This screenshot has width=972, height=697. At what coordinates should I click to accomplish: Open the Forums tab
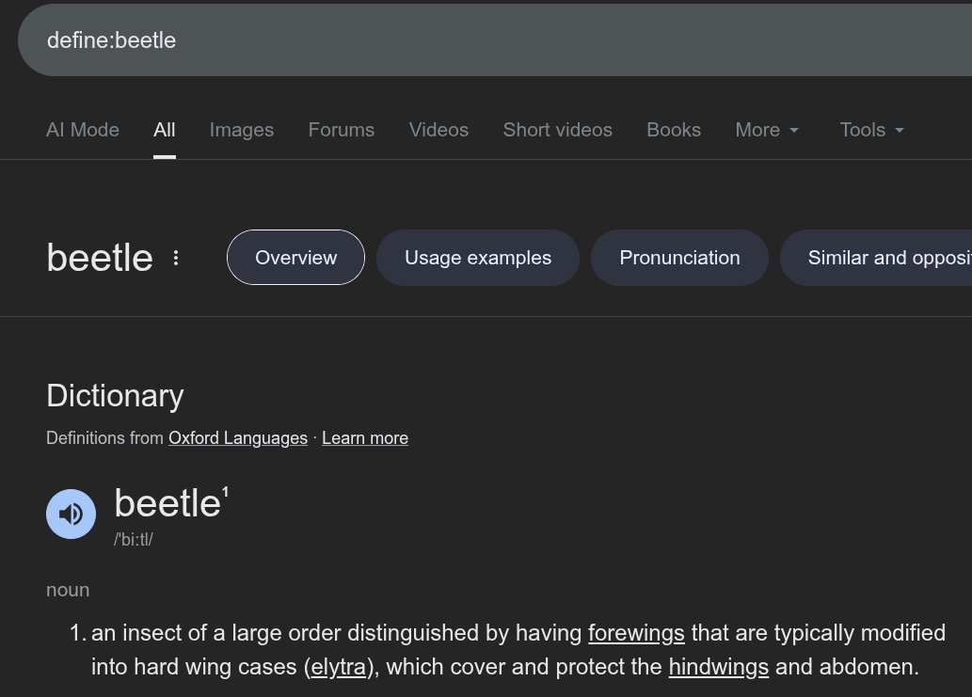pos(341,130)
